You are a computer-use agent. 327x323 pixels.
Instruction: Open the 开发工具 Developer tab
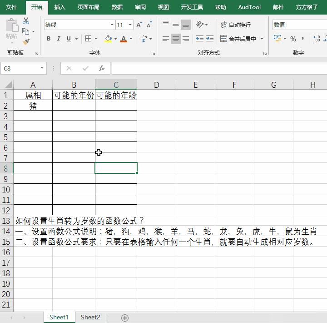(x=192, y=7)
